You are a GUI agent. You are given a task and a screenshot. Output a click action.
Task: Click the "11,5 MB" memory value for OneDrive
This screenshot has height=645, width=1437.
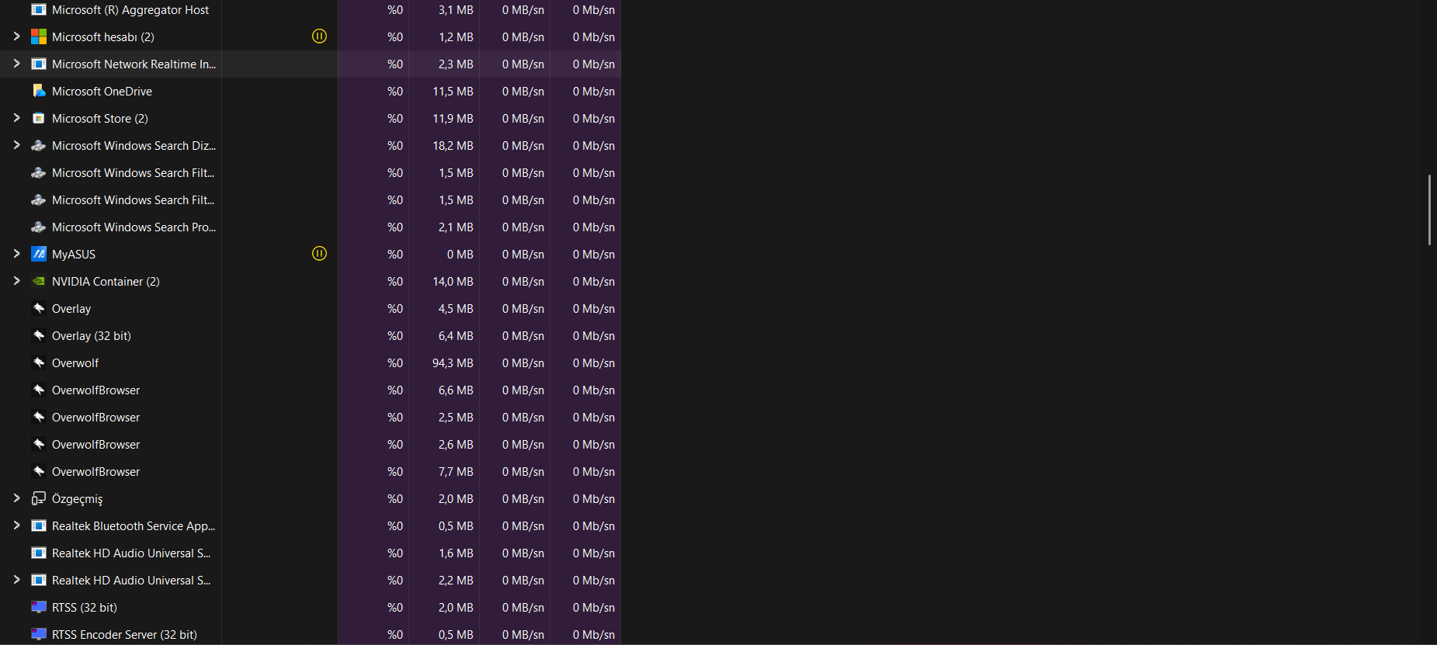453,92
